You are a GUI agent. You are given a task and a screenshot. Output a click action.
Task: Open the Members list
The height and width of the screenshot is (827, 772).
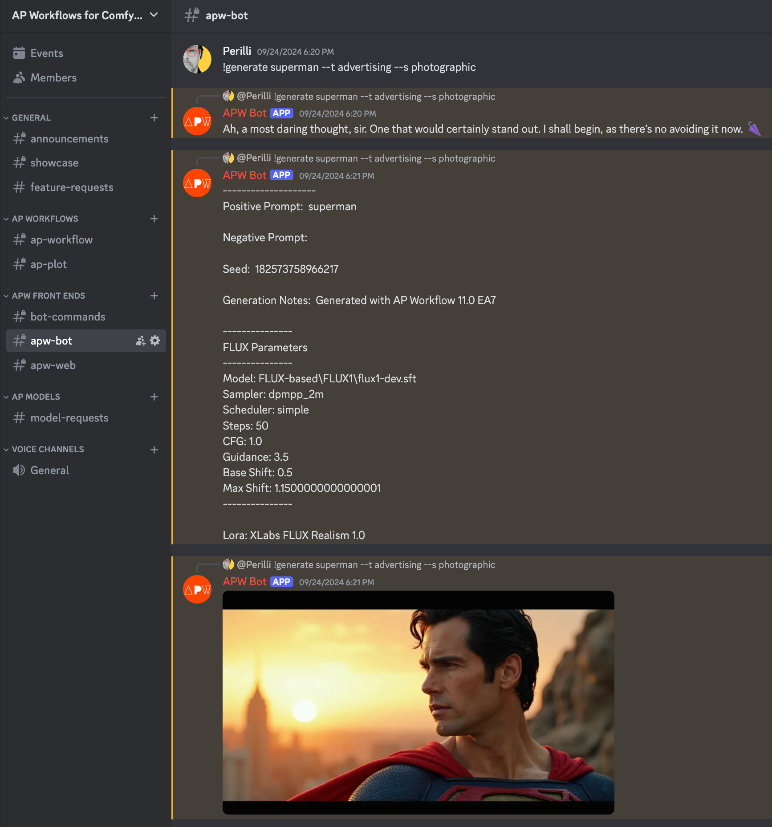coord(53,77)
